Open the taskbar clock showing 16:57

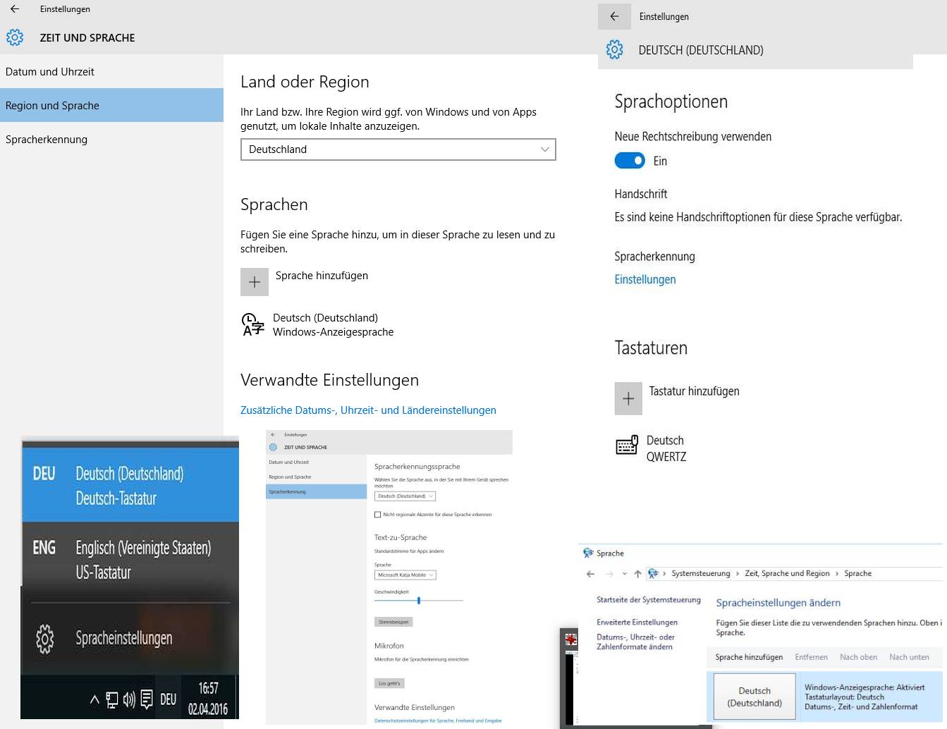(x=208, y=699)
